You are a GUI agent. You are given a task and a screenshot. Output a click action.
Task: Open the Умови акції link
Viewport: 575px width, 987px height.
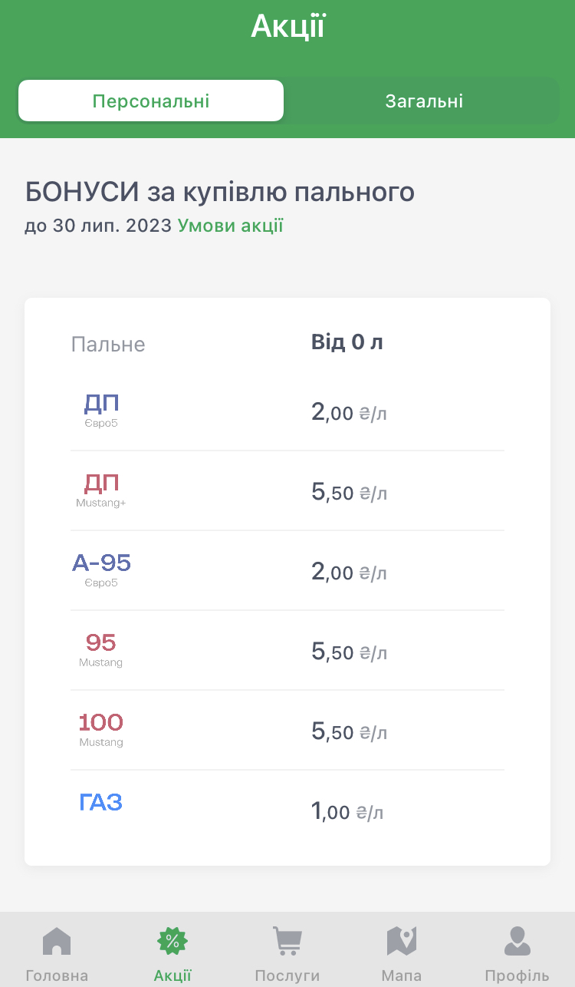click(x=231, y=226)
